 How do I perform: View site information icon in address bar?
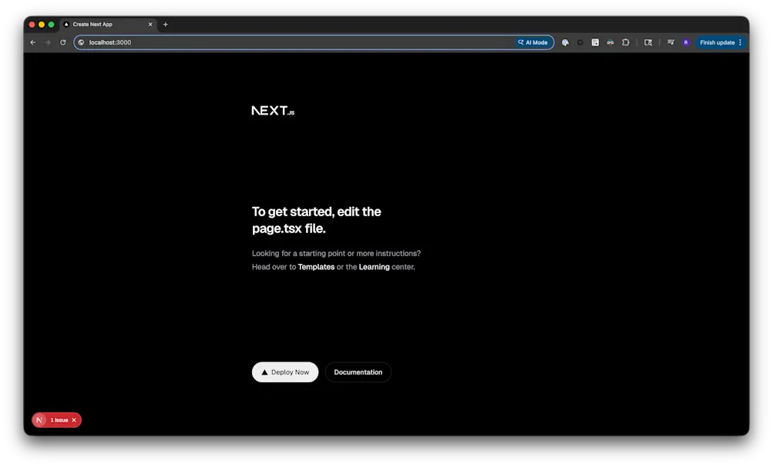pos(82,42)
